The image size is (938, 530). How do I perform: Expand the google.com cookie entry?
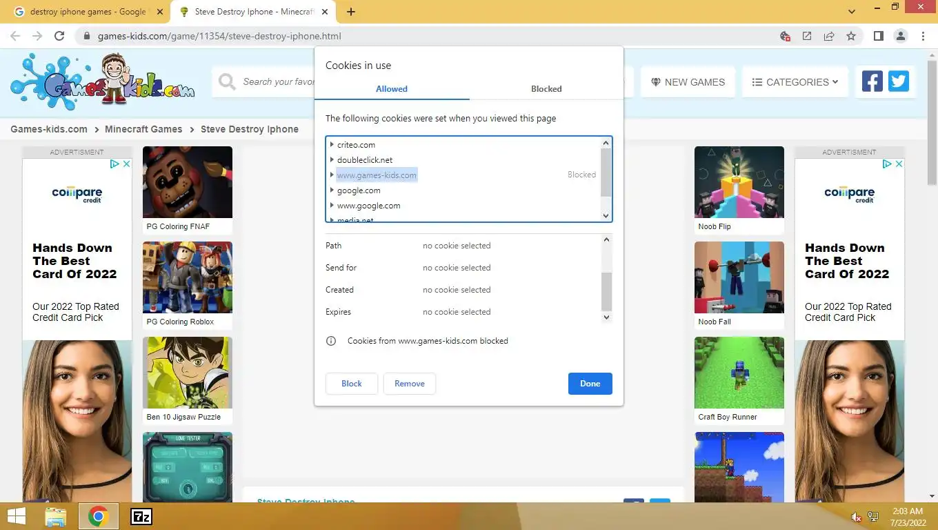click(332, 190)
